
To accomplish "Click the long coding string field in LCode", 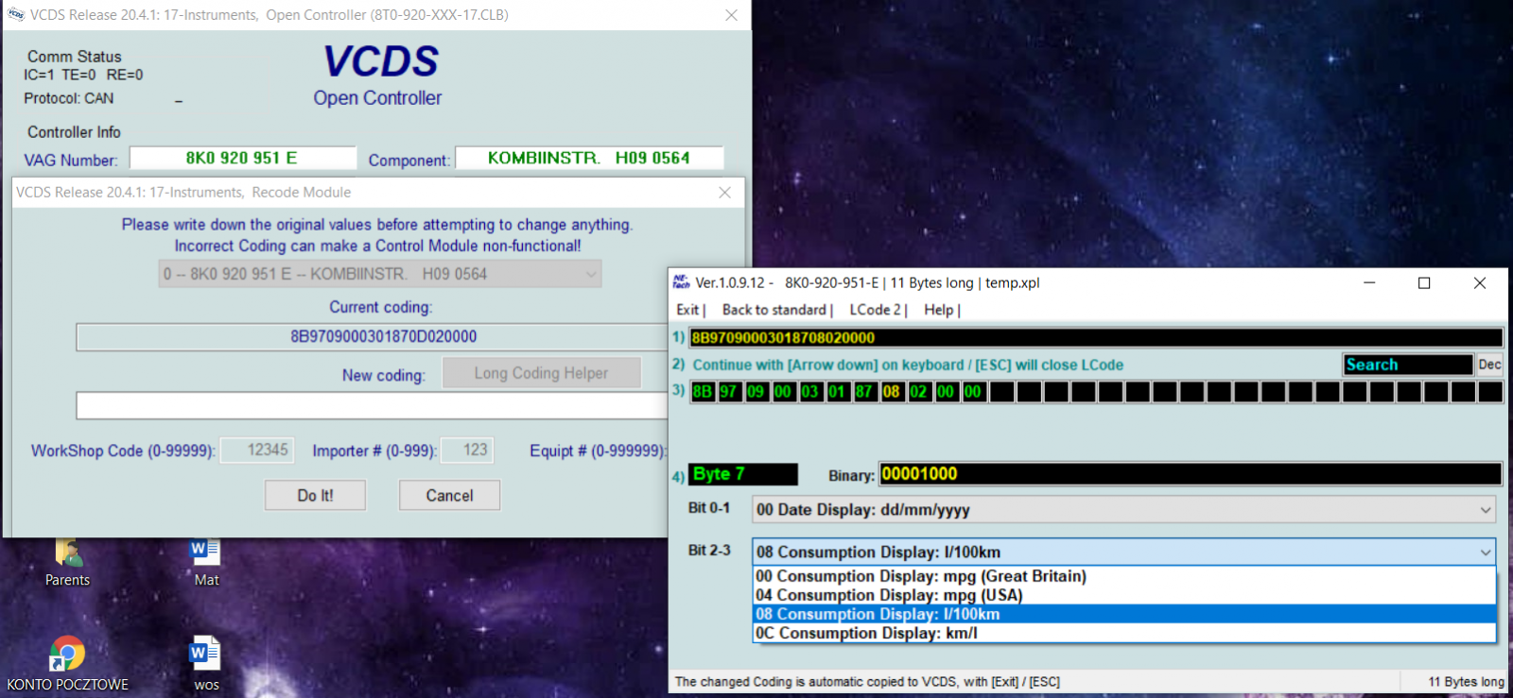I will (1096, 337).
